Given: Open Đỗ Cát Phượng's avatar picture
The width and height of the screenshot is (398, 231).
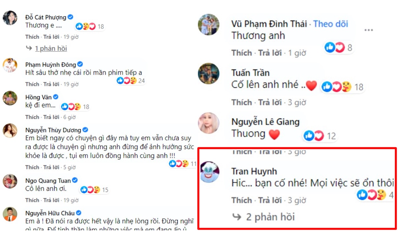Looking at the screenshot, I should [x=10, y=18].
